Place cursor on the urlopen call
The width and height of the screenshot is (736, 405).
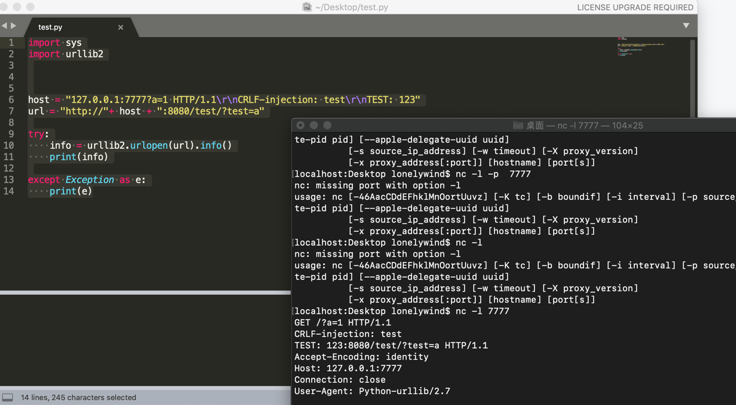tap(149, 145)
